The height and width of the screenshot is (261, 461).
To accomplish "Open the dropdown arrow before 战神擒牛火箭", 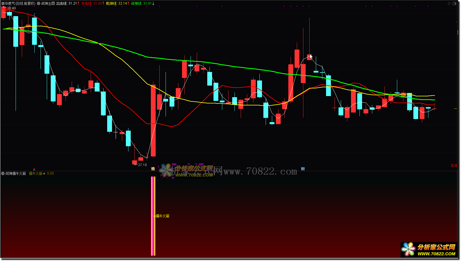I will pos(3,173).
